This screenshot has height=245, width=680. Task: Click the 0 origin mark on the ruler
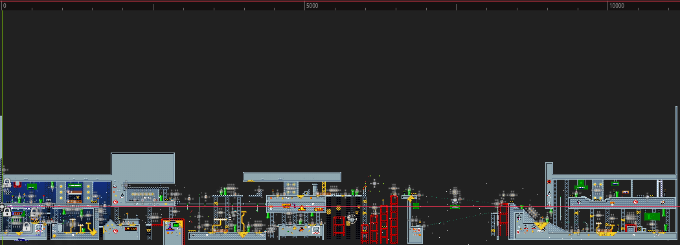5,6
